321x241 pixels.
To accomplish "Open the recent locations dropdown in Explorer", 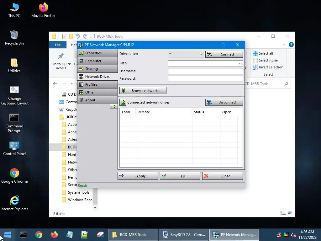I will click(x=71, y=84).
